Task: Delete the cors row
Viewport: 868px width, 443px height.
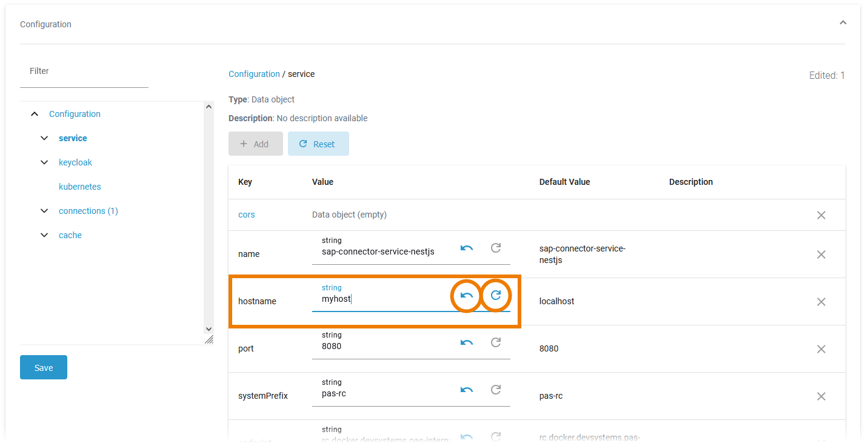Action: [x=821, y=215]
